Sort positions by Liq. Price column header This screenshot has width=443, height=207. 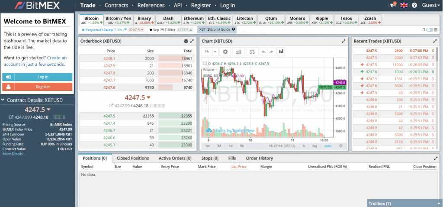(x=239, y=167)
